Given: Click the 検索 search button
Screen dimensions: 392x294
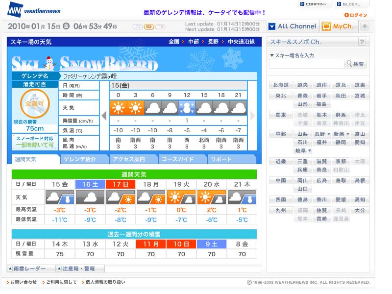Looking at the screenshot, I should pos(356,64).
